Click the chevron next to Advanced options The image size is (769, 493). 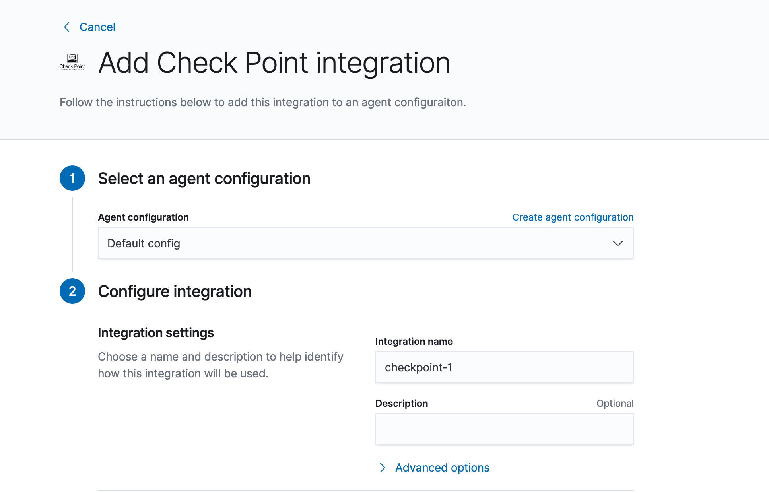click(x=382, y=468)
